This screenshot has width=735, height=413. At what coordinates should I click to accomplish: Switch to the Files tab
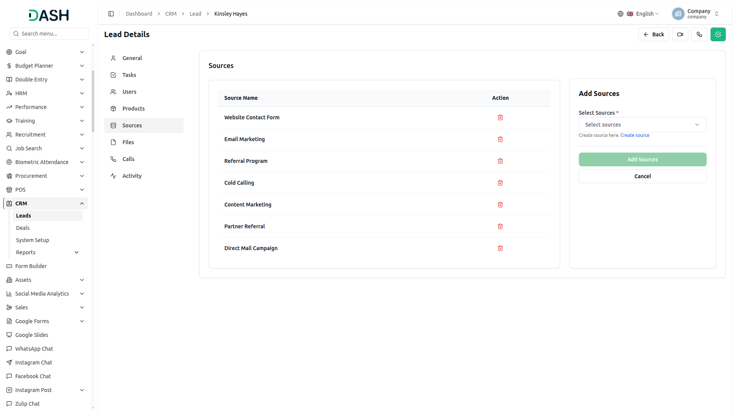tap(144, 142)
